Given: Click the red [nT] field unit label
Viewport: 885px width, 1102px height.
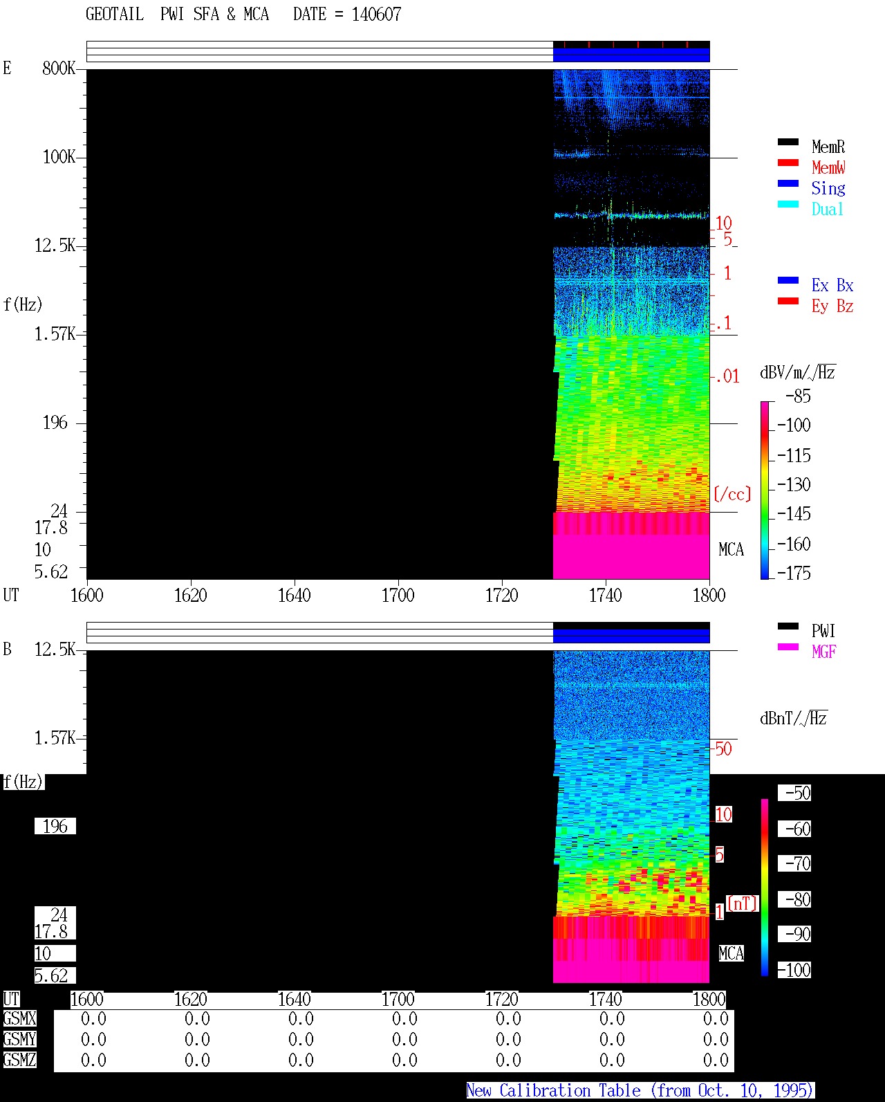Looking at the screenshot, I should click(743, 903).
